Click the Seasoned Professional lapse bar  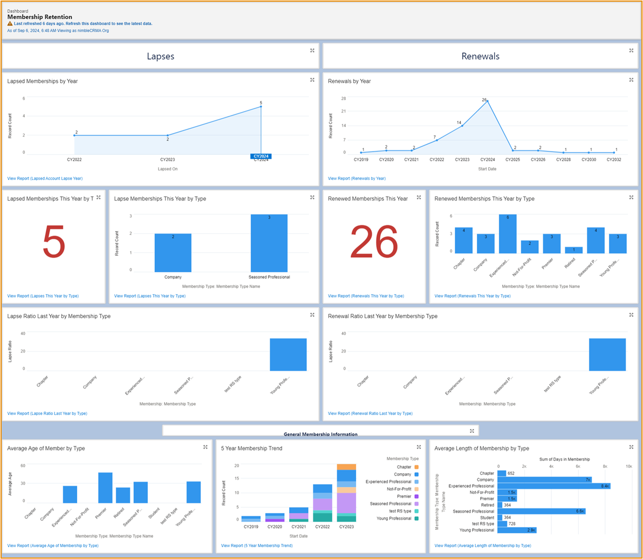[269, 243]
